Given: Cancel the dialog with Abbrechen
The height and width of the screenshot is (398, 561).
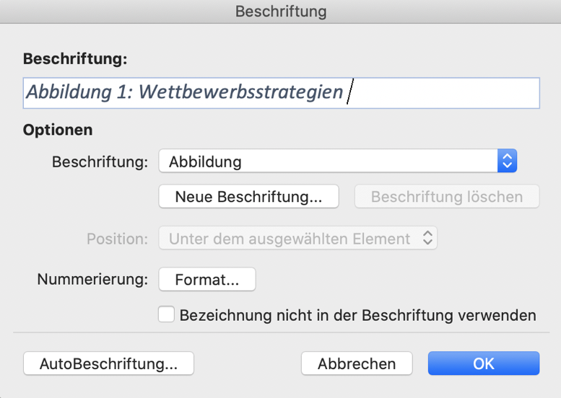Looking at the screenshot, I should 357,364.
